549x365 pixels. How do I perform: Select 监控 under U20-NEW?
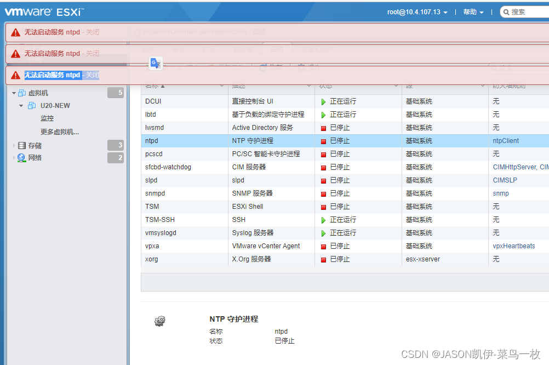click(47, 118)
